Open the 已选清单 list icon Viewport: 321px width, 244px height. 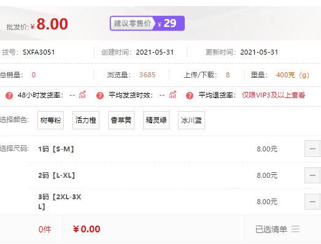point(296,229)
